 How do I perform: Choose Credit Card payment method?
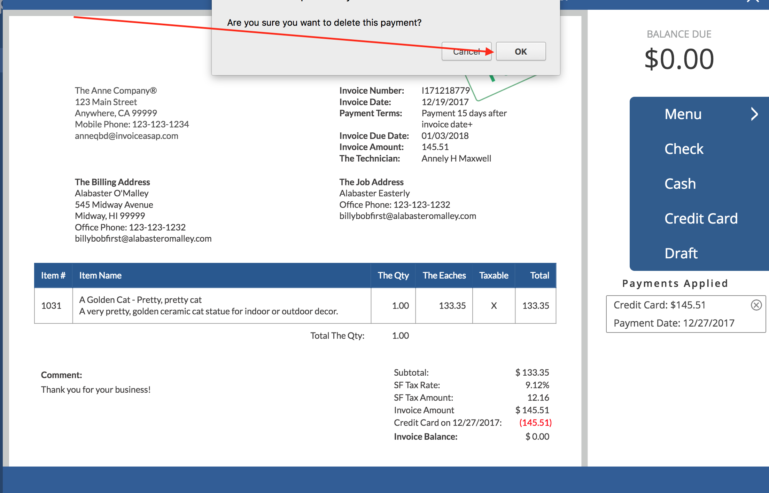(701, 218)
